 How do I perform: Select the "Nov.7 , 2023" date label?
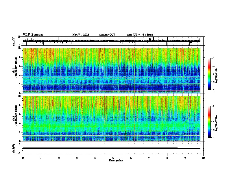[81, 35]
